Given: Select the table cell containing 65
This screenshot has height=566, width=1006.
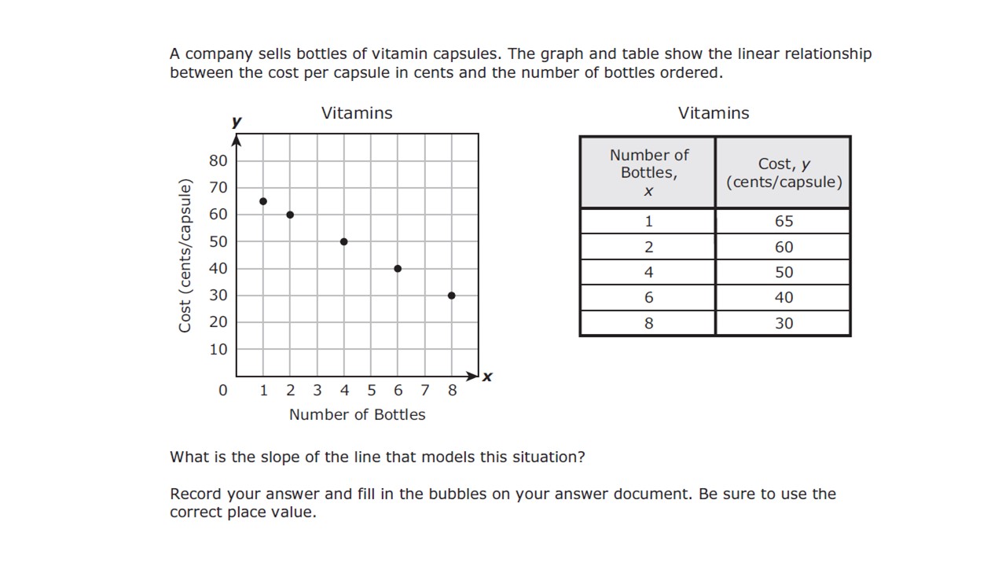Looking at the screenshot, I should (784, 222).
